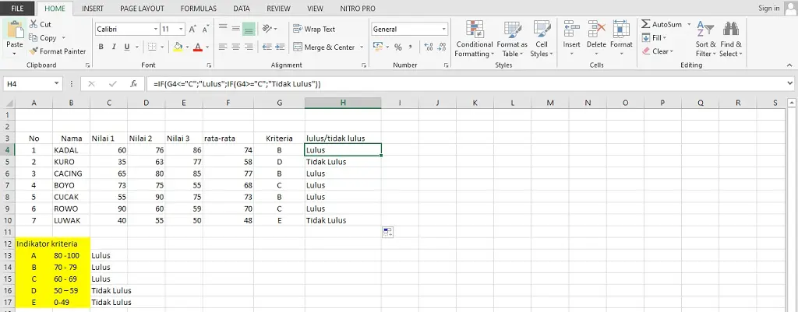Viewport: 798px width, 312px height.
Task: Expand the Name Box H4 dropdown
Action: click(x=56, y=84)
